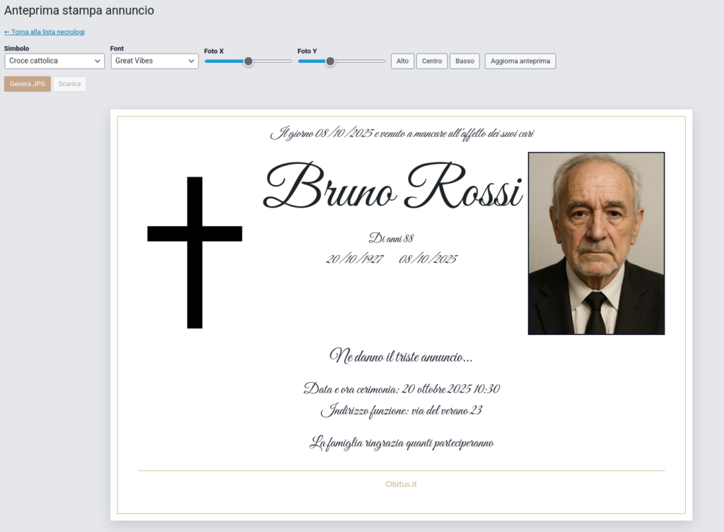Follow the Torna alla lista necrologi link
The width and height of the screenshot is (724, 532).
coord(45,32)
